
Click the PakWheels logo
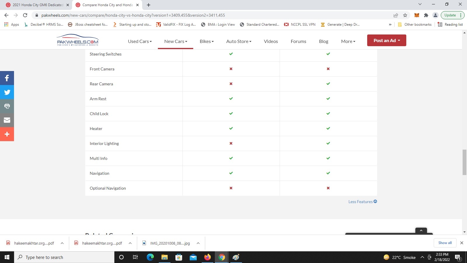coord(78,40)
